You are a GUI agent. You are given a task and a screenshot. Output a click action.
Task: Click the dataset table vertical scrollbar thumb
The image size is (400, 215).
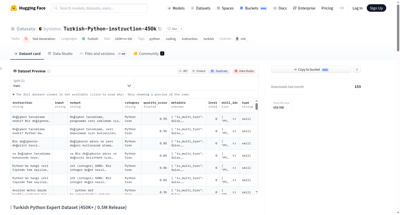pyautogui.click(x=256, y=106)
